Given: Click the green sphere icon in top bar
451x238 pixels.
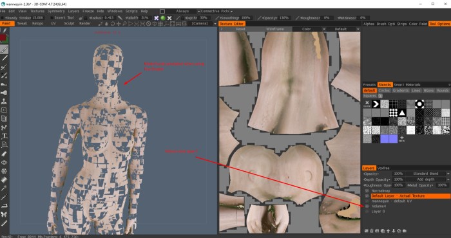Looking at the screenshot, I should coord(163,18).
